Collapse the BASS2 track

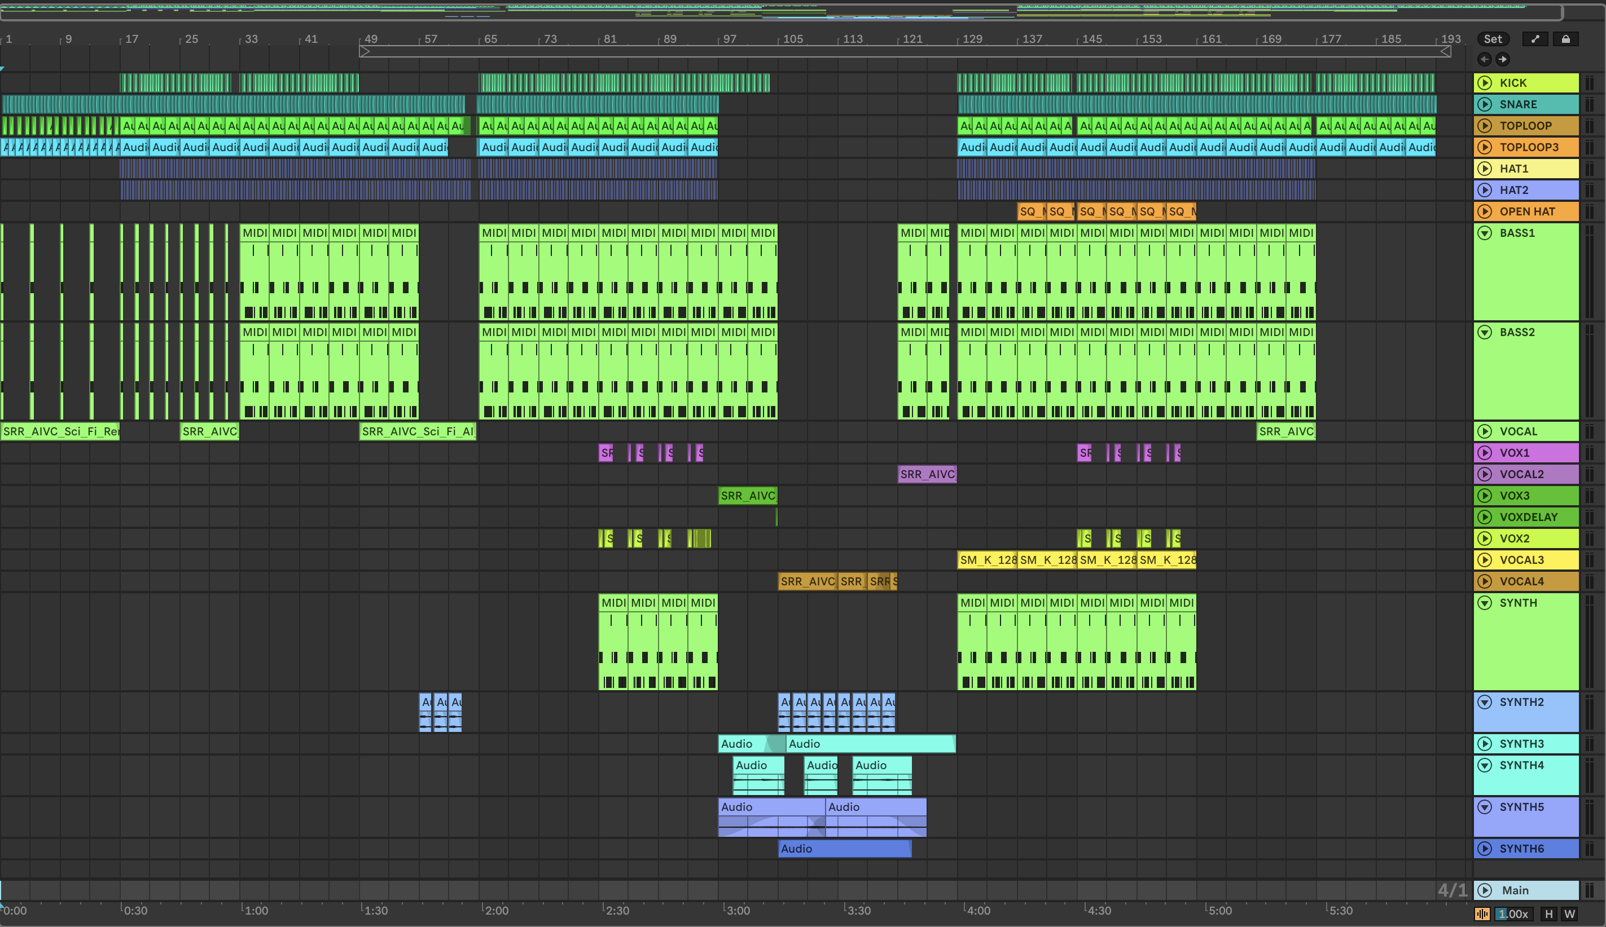(x=1484, y=332)
